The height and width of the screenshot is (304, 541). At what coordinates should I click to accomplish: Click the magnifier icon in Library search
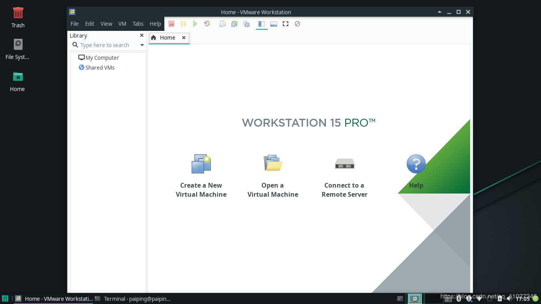click(75, 45)
